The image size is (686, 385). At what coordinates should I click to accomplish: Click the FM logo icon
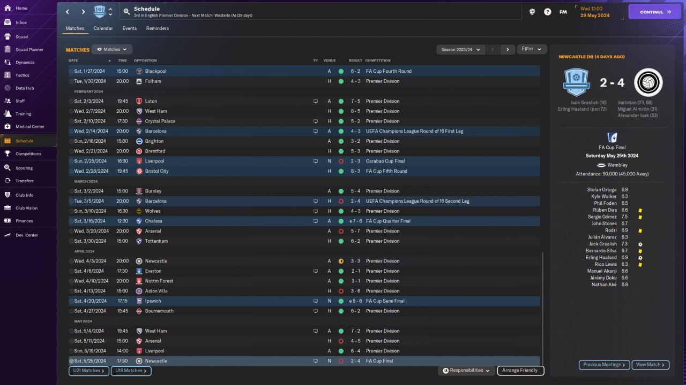(x=563, y=12)
